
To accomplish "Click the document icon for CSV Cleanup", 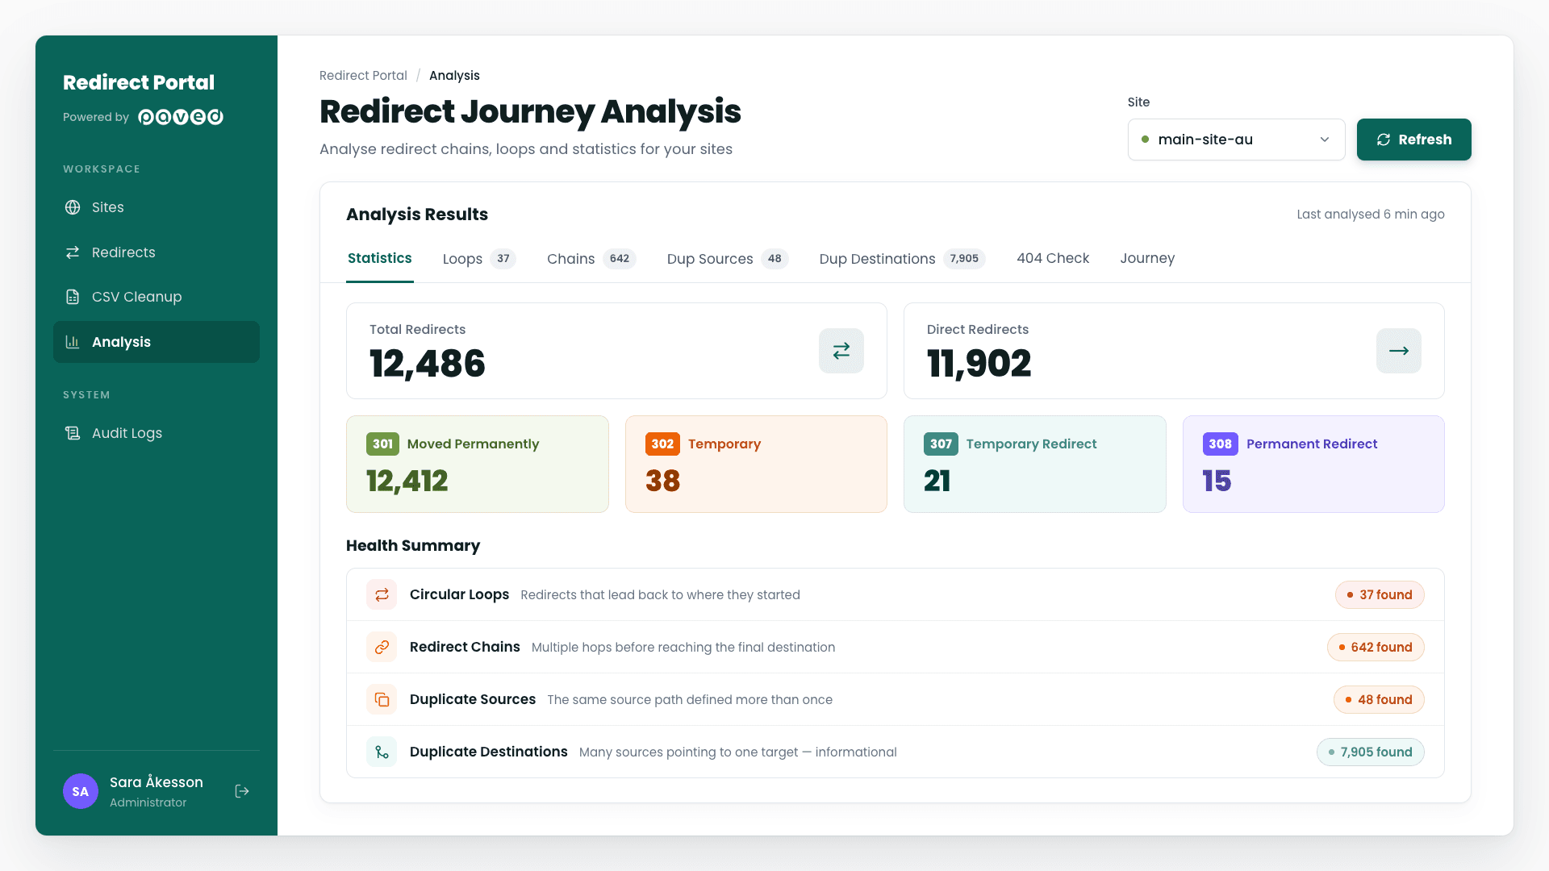I will 73,297.
